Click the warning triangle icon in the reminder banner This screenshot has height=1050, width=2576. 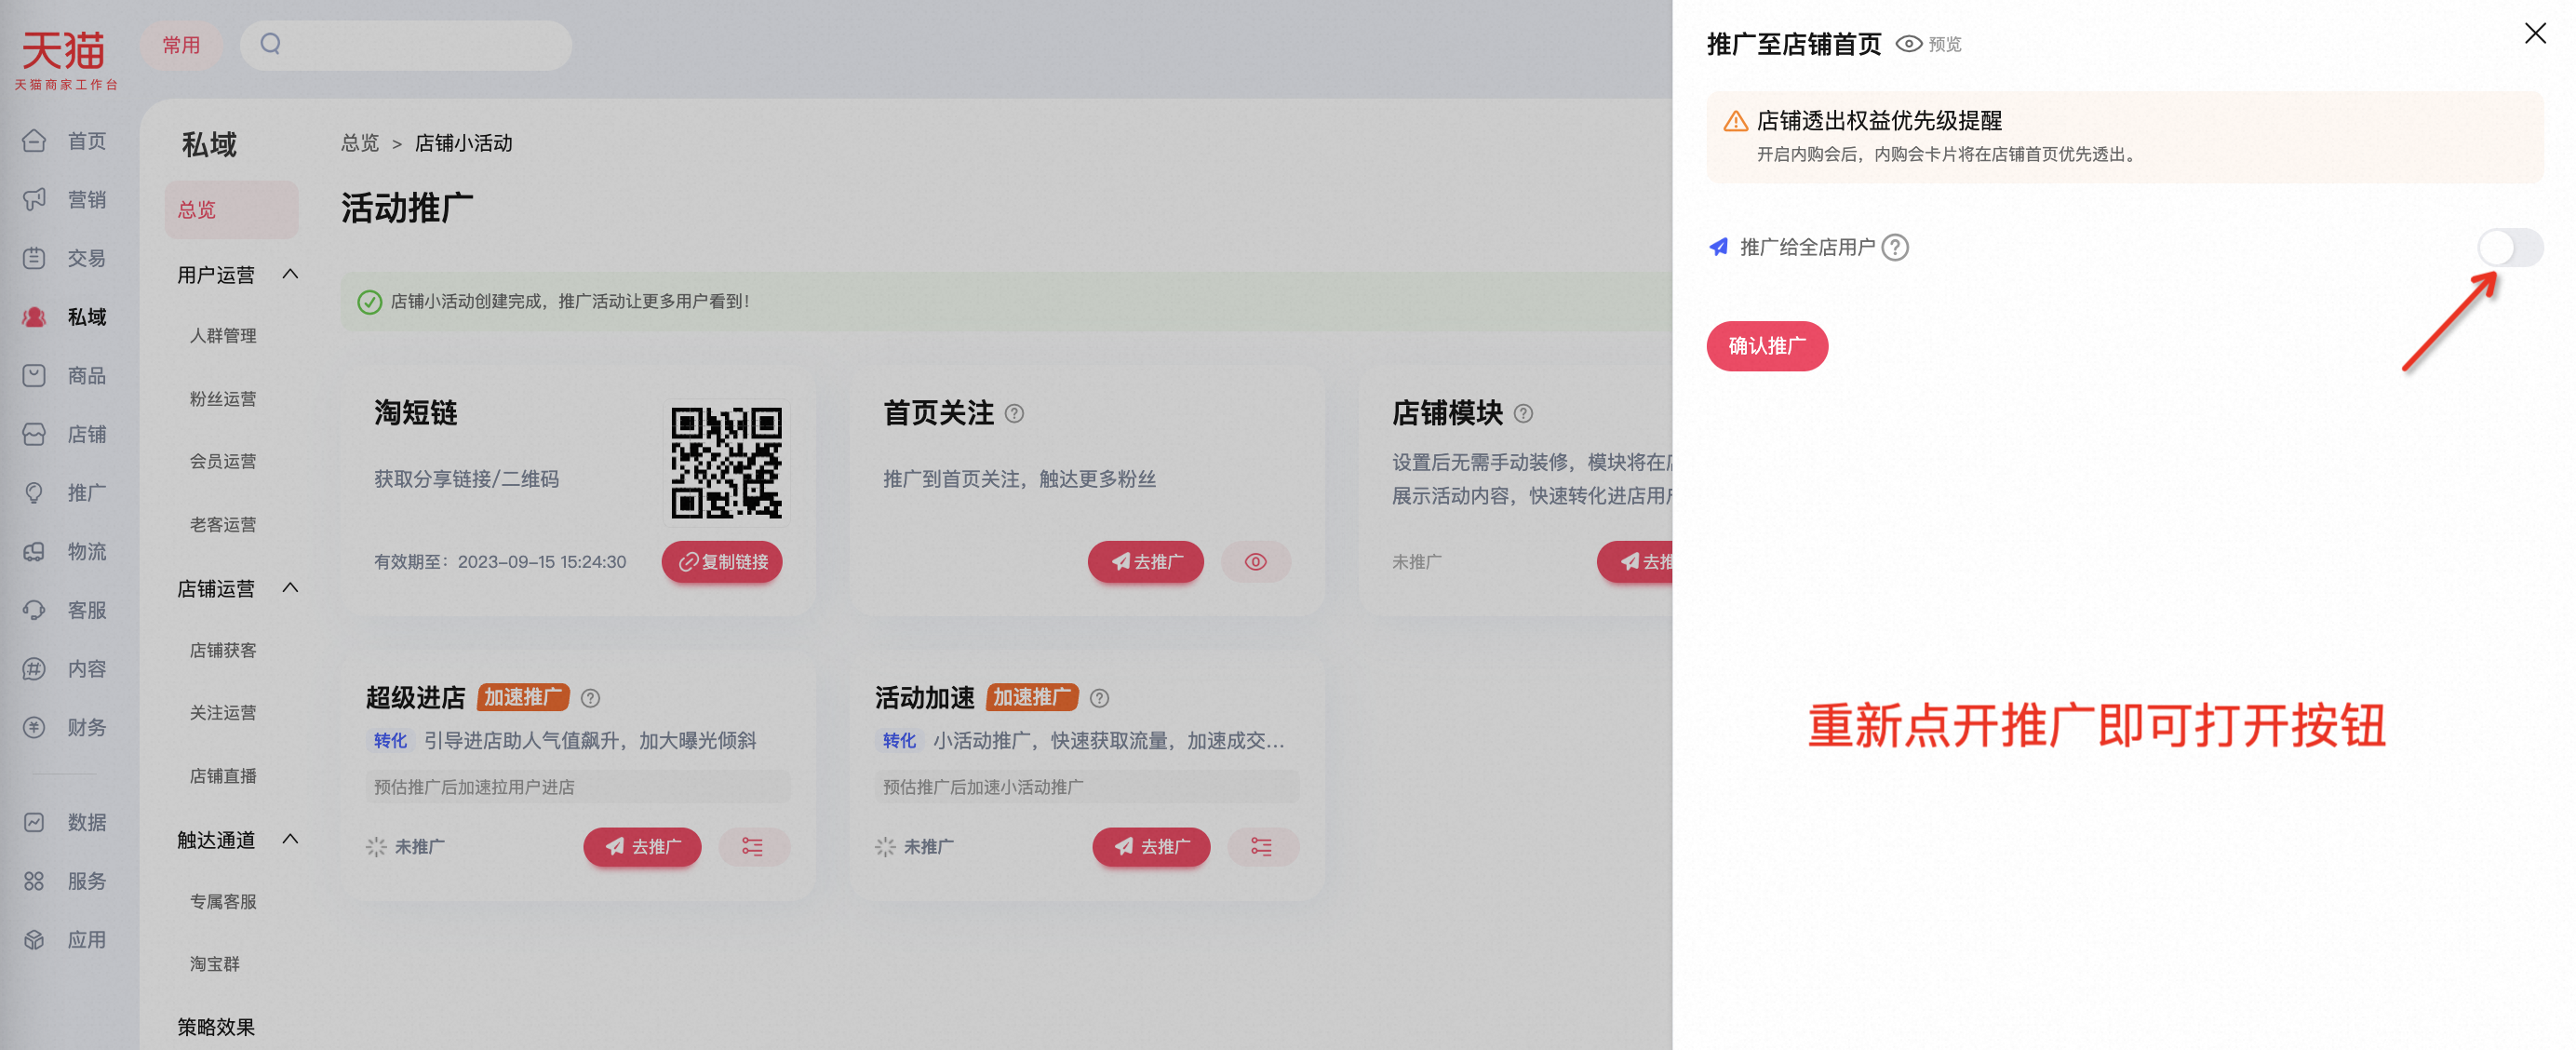[x=1735, y=121]
